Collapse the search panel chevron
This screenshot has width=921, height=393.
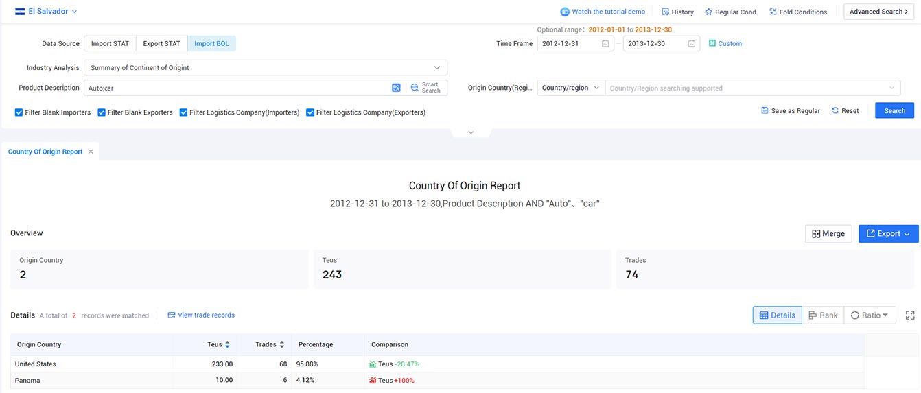point(471,132)
